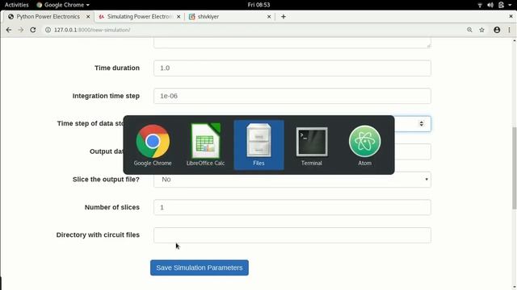Screen dimensions: 517x290
Task: Click the Directory with circuit files label
Action: coord(98,234)
